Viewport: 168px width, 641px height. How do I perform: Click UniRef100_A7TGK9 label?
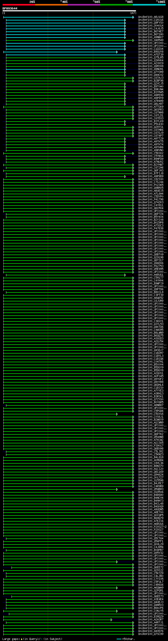(x=151, y=107)
